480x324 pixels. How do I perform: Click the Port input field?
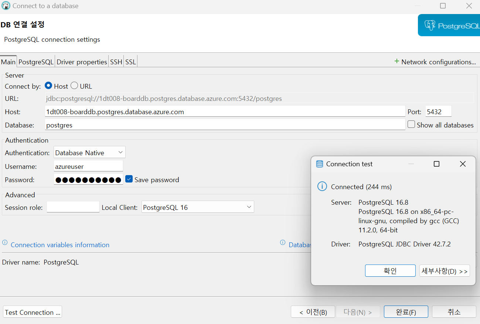438,112
